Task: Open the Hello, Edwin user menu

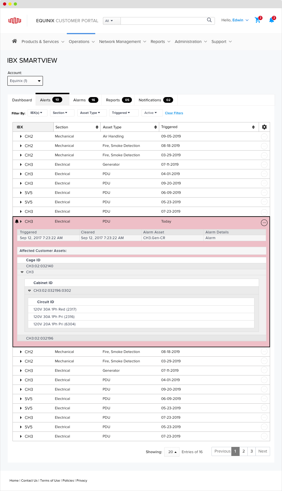Action: click(x=235, y=20)
